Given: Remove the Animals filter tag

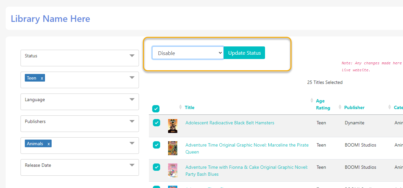Looking at the screenshot, I should [x=49, y=144].
